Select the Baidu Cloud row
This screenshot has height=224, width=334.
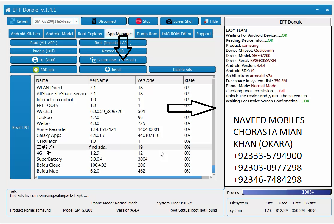123,165
